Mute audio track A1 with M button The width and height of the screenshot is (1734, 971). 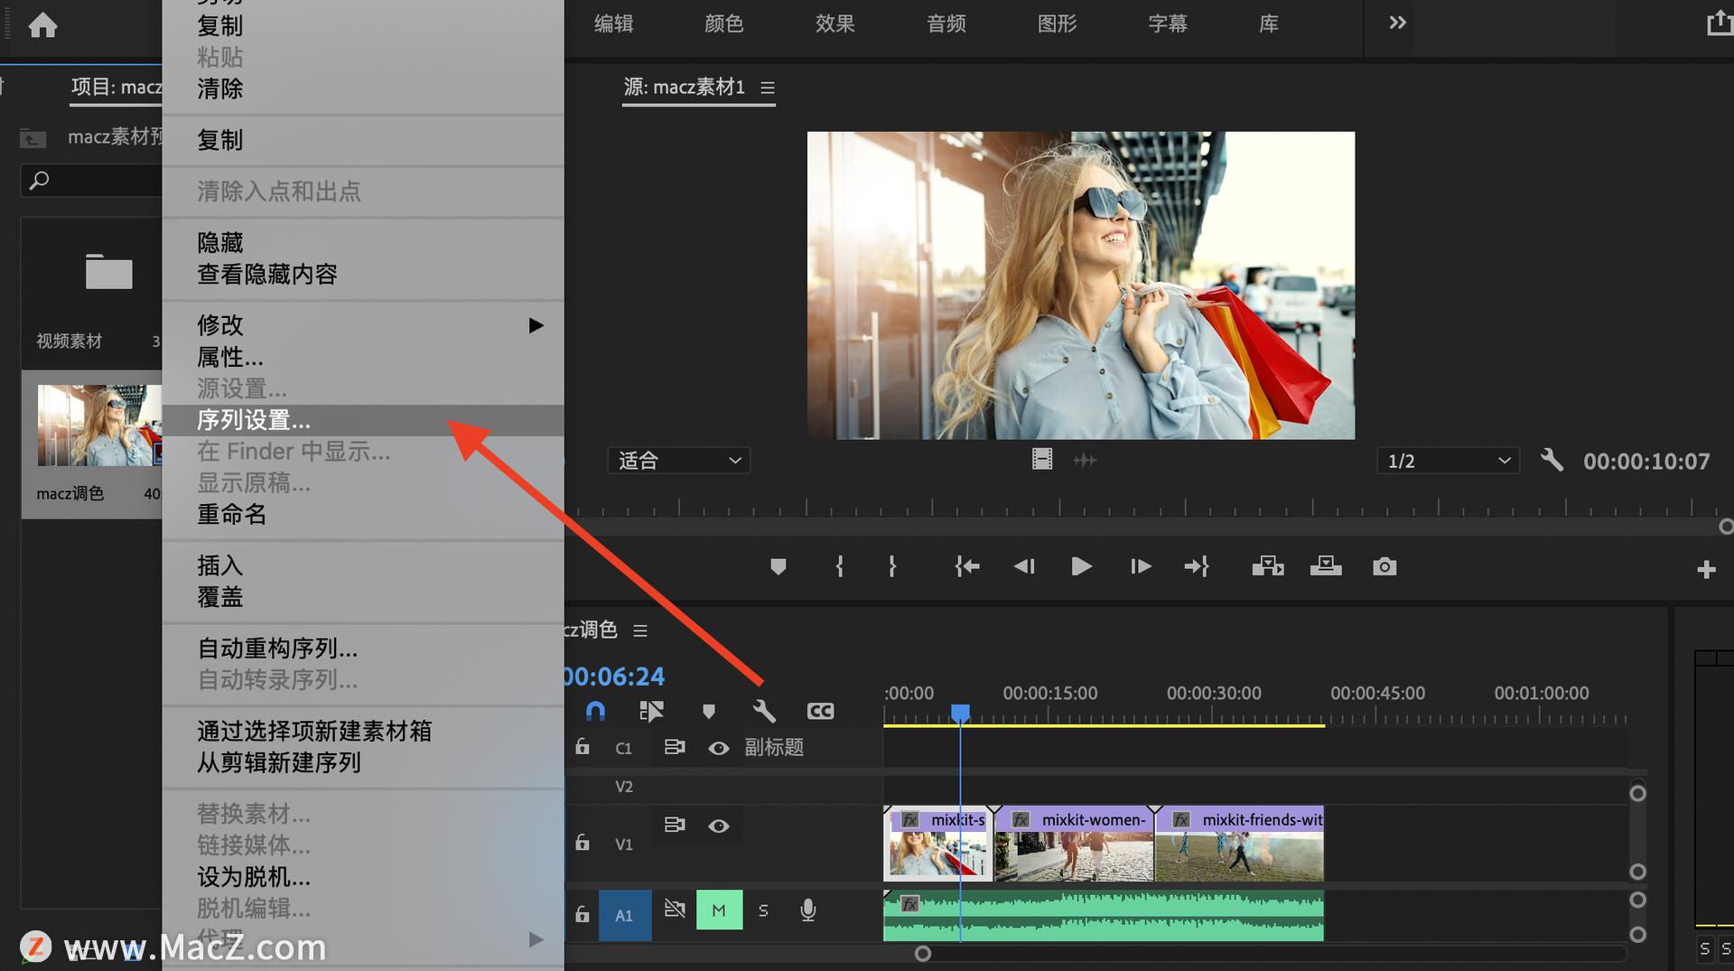719,910
